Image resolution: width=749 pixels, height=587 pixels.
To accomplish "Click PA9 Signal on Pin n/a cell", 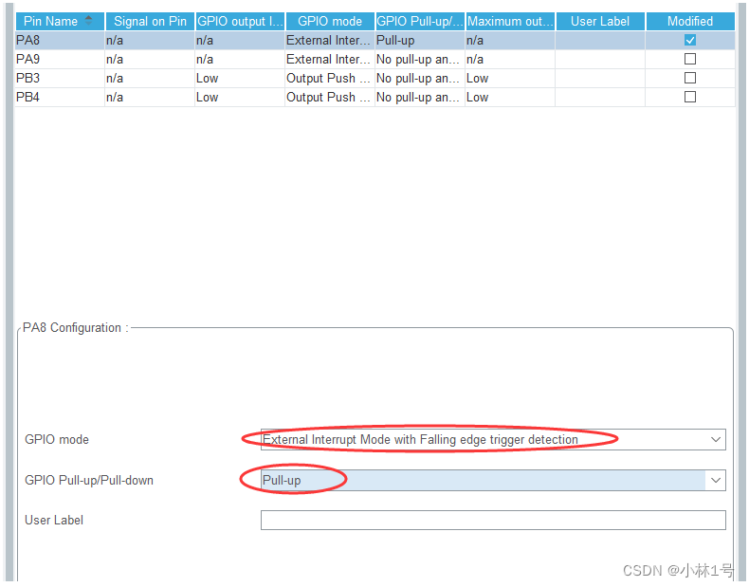I will [x=150, y=59].
